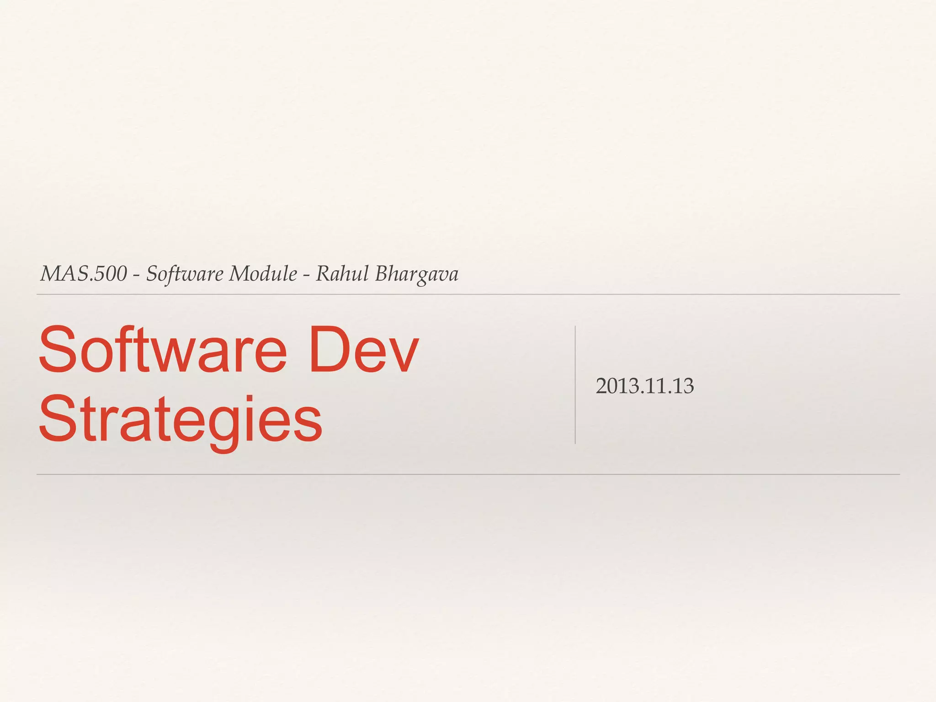Click 'Software Module' in the italic subtitle
This screenshot has height=702, width=936.
coord(222,274)
